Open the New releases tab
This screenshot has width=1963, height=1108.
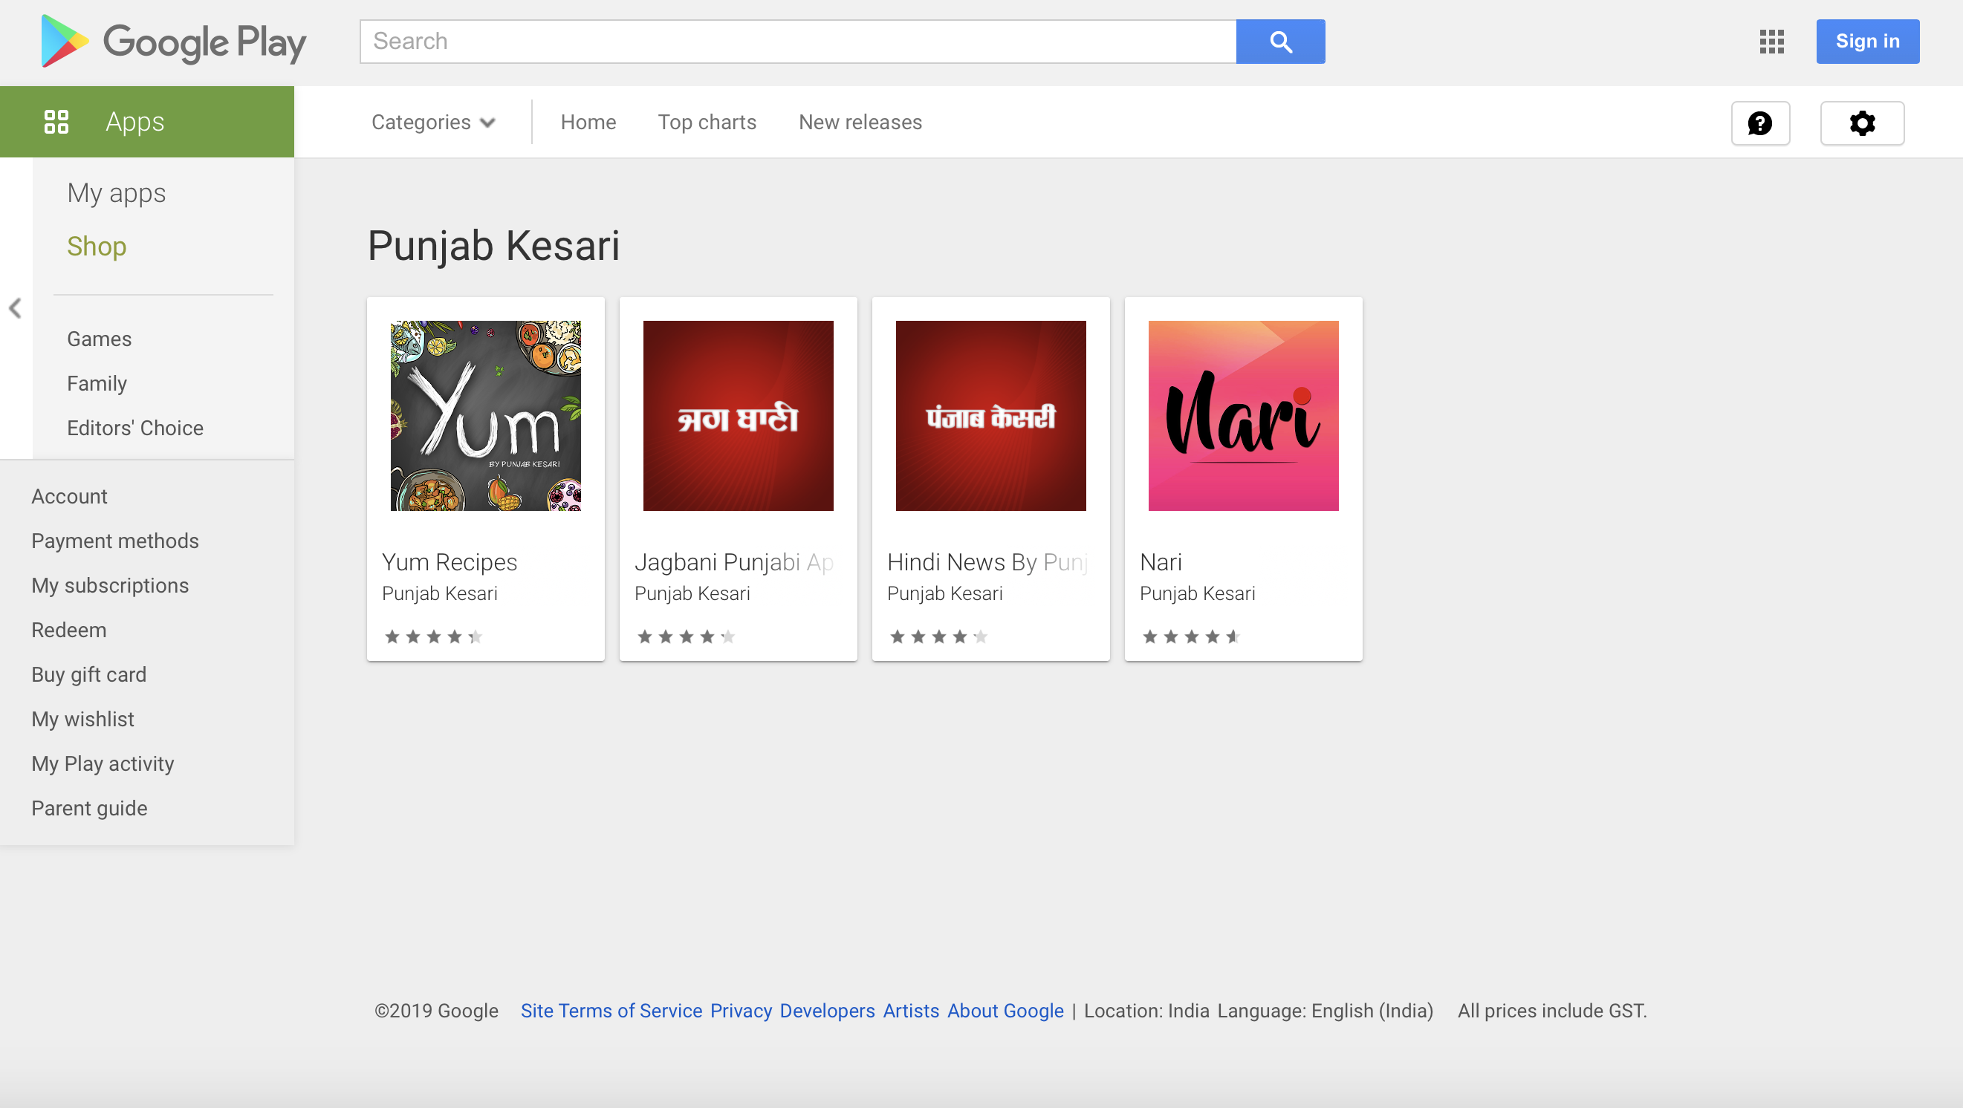coord(860,122)
